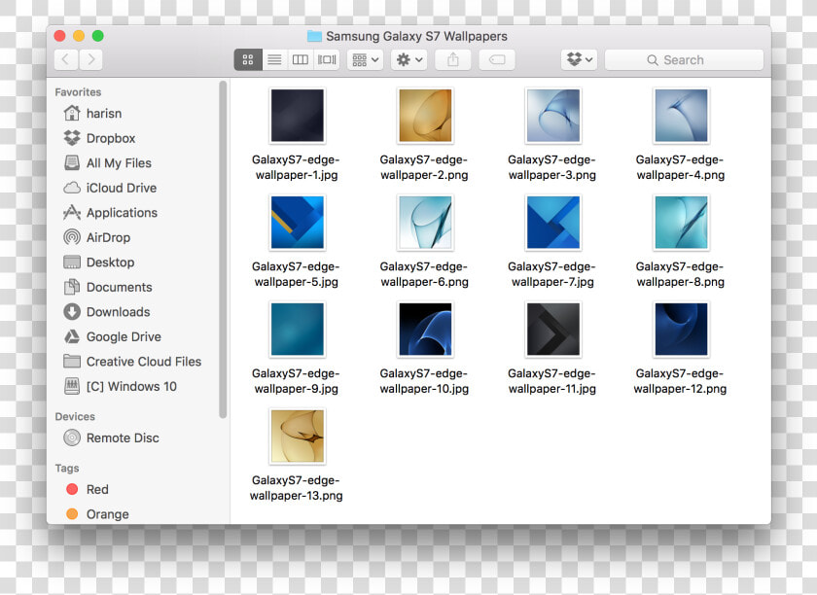
Task: Open the Dropbox toolbar dropdown
Action: coord(580,60)
